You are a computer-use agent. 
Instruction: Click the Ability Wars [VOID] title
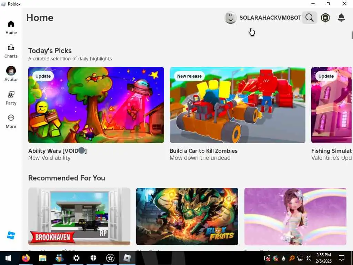click(58, 151)
